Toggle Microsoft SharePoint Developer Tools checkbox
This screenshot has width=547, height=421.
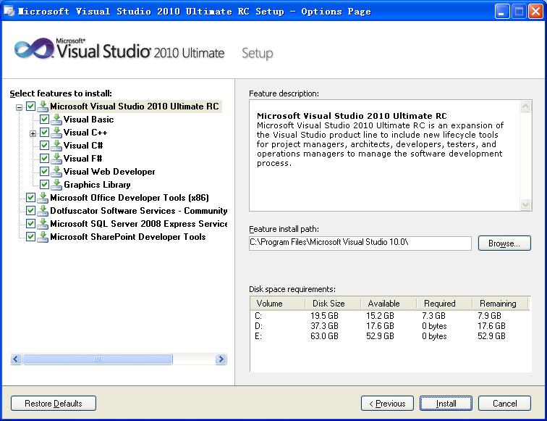[x=30, y=237]
